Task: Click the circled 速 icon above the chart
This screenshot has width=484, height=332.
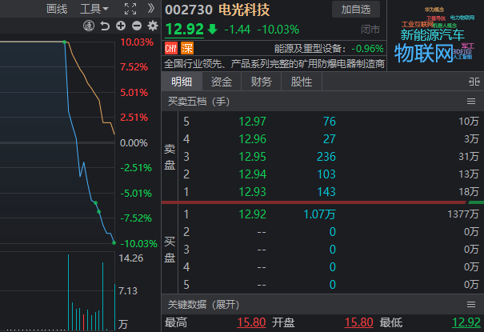Action: pos(89,26)
